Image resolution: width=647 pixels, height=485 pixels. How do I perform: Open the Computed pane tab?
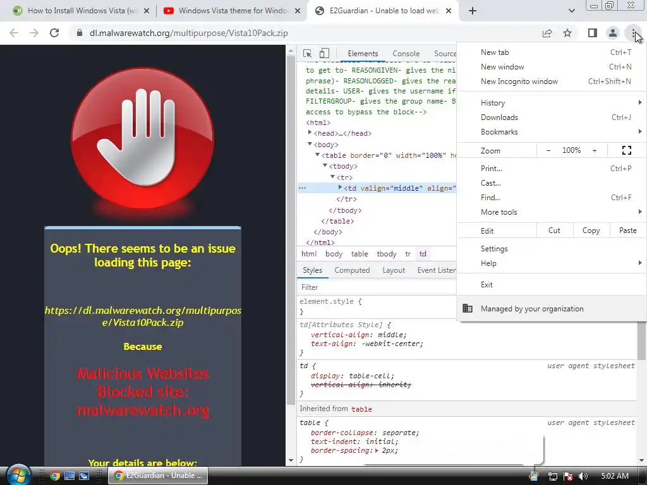click(x=352, y=270)
